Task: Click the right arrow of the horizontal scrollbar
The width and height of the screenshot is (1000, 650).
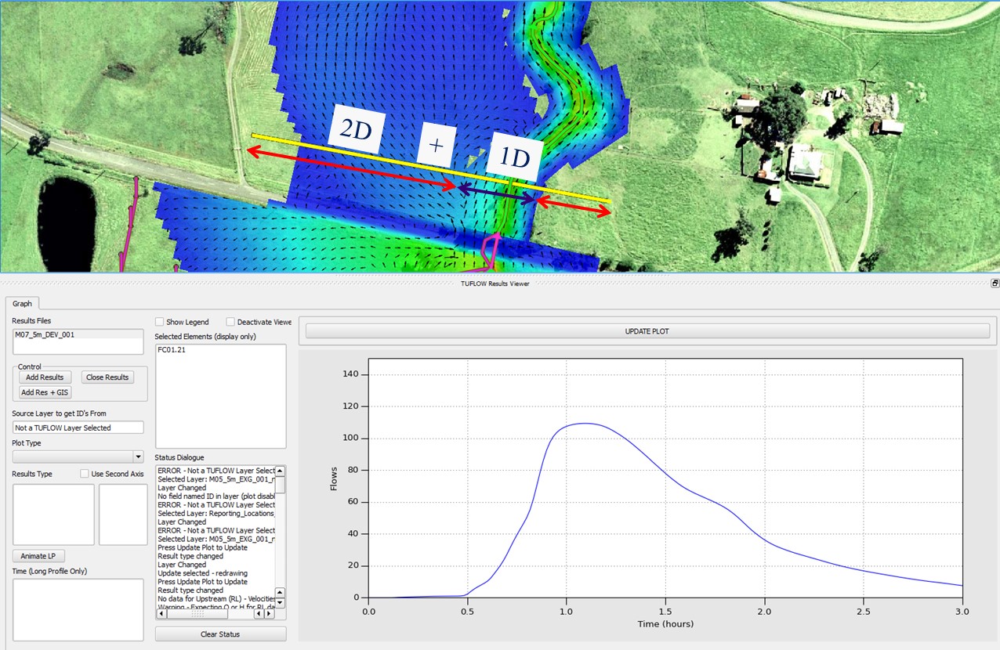Action: click(x=270, y=613)
